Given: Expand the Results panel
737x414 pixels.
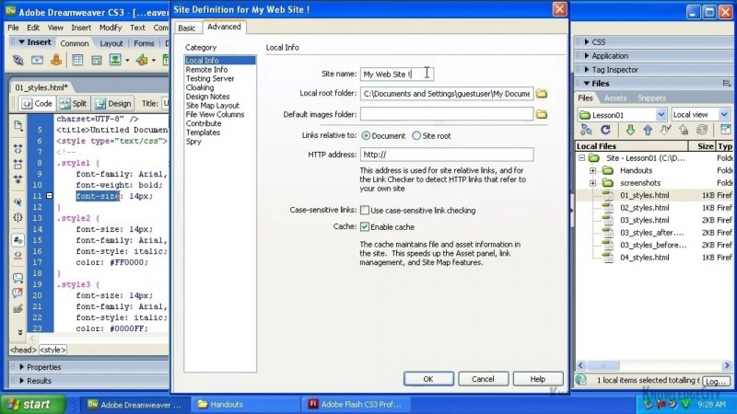Looking at the screenshot, I should point(21,381).
